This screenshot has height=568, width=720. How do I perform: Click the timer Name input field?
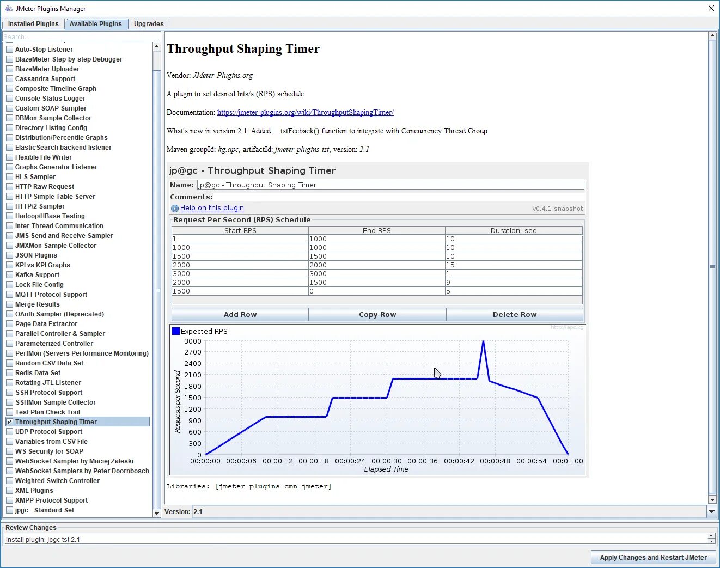[x=390, y=185]
